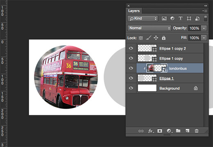This screenshot has width=213, height=147.
Task: Delete layer trash icon
Action: coord(197,131)
